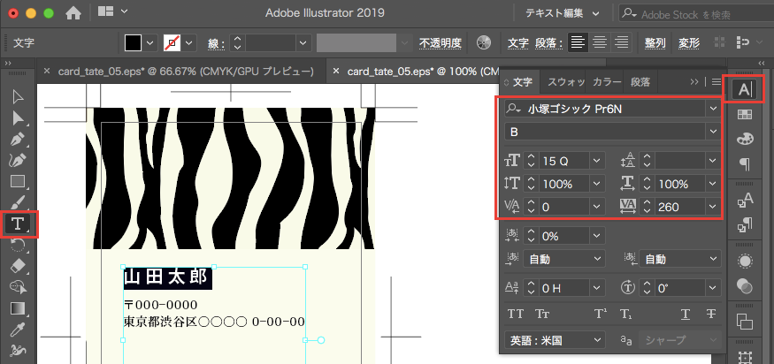
Task: Open the 不透明度 opacity link
Action: coord(440,43)
